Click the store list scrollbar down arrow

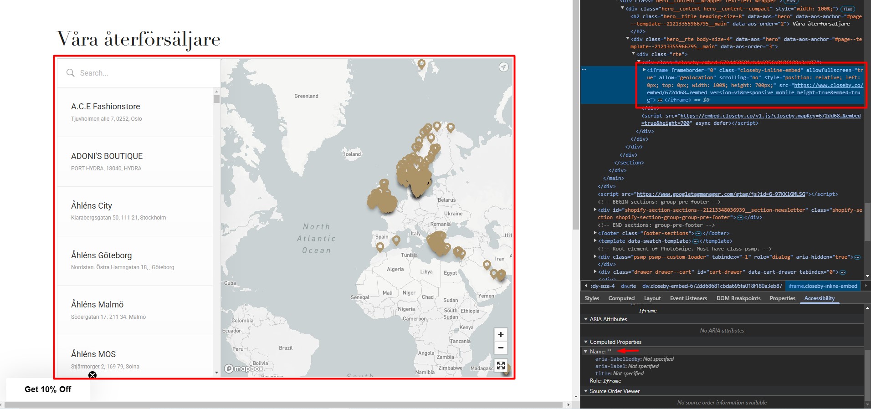pyautogui.click(x=216, y=373)
